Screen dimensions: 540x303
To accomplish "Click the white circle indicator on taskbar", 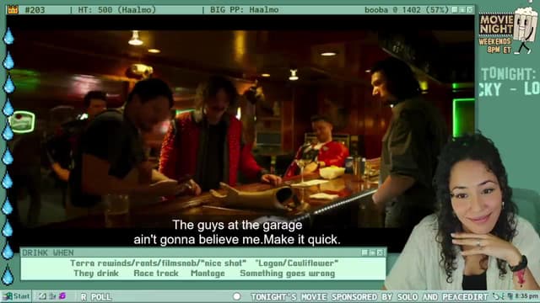I will (236, 296).
